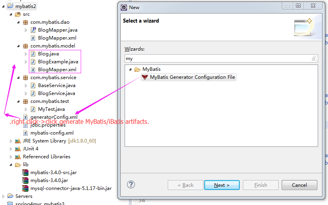Collapse the com.mybatis.dao package
The image size is (328, 205).
pos(19,22)
